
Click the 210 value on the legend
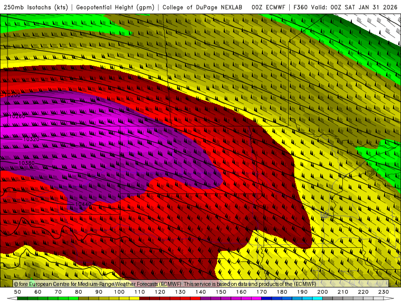click(x=343, y=292)
